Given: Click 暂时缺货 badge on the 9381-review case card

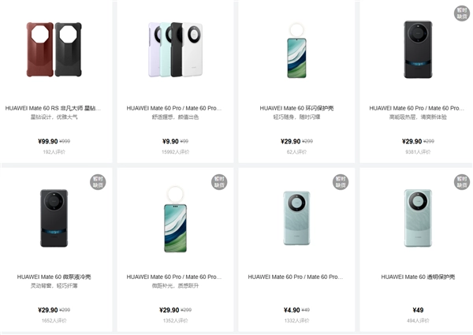Looking at the screenshot, I should (x=461, y=13).
